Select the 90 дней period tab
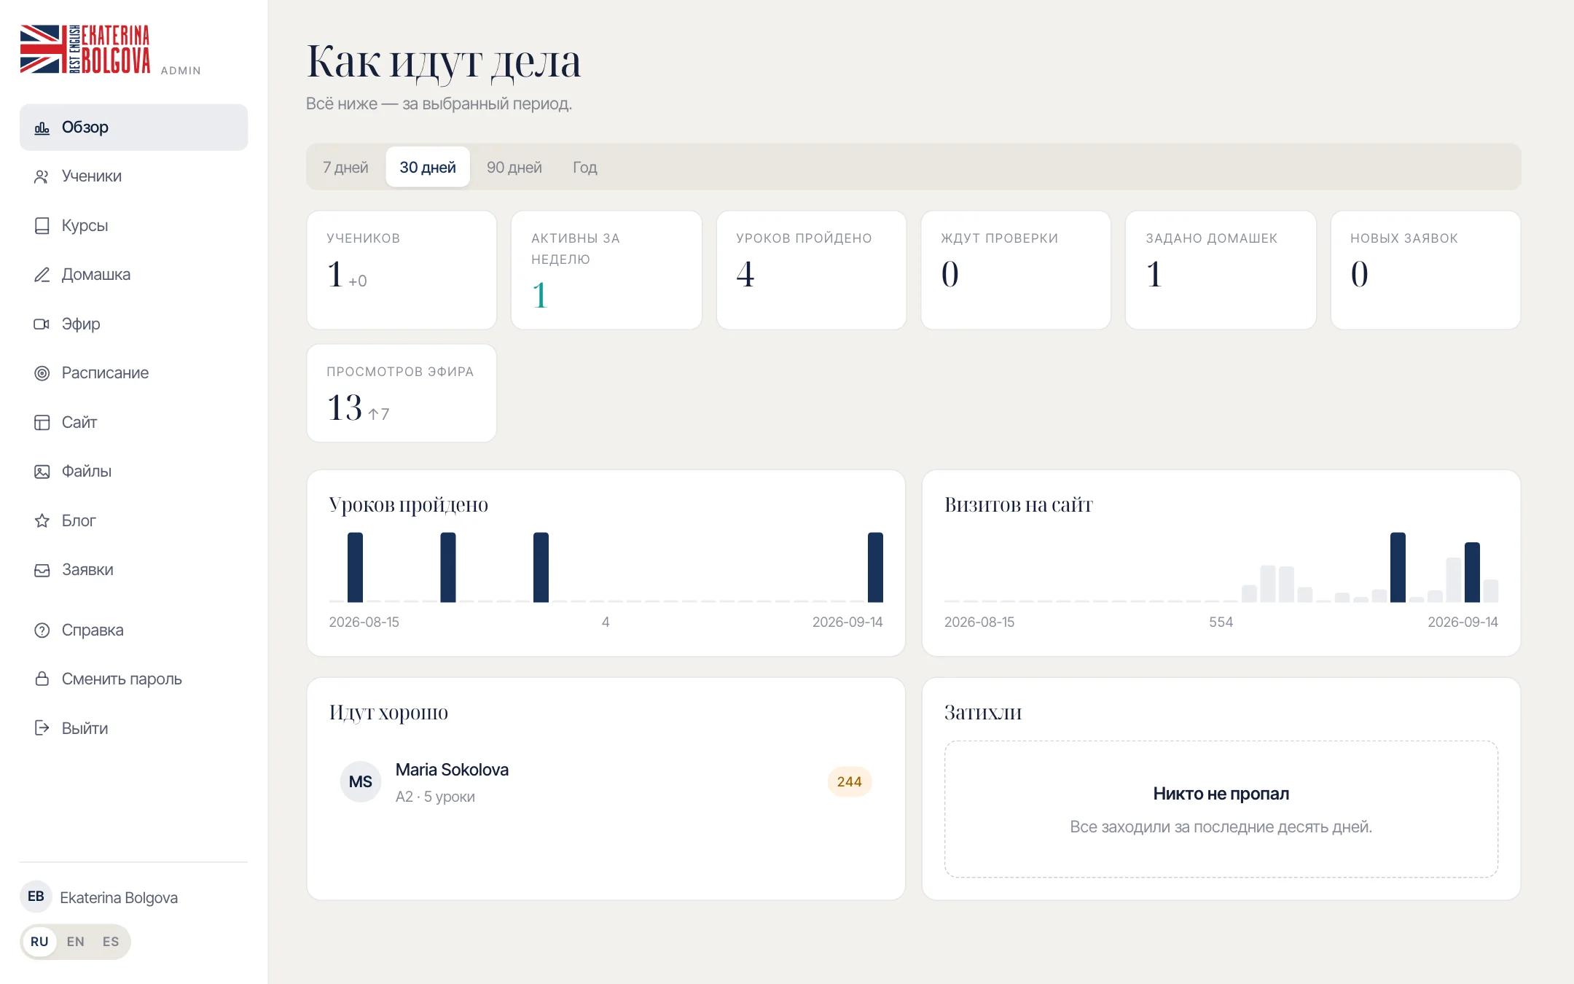The height and width of the screenshot is (984, 1574). point(514,167)
